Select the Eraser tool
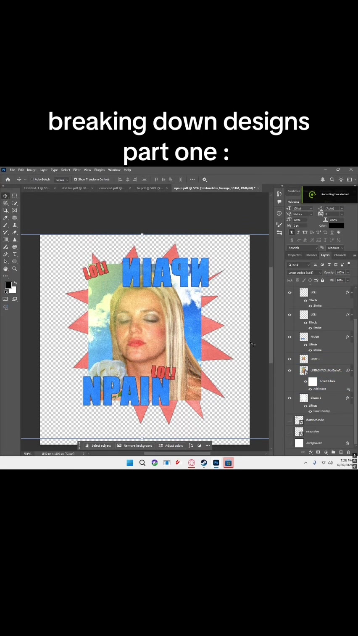Viewport: 358px width, 636px height. [15, 232]
